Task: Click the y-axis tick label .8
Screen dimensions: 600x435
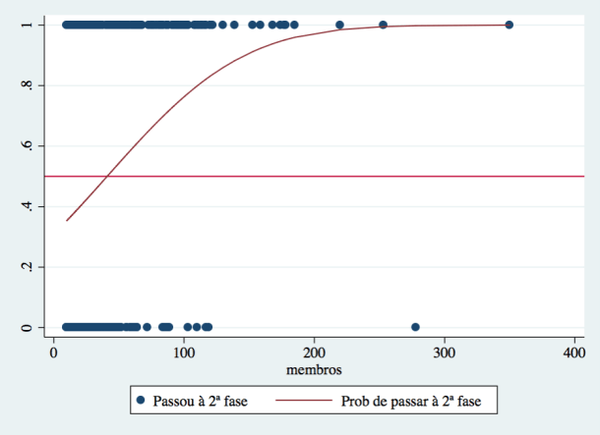Action: 27,85
